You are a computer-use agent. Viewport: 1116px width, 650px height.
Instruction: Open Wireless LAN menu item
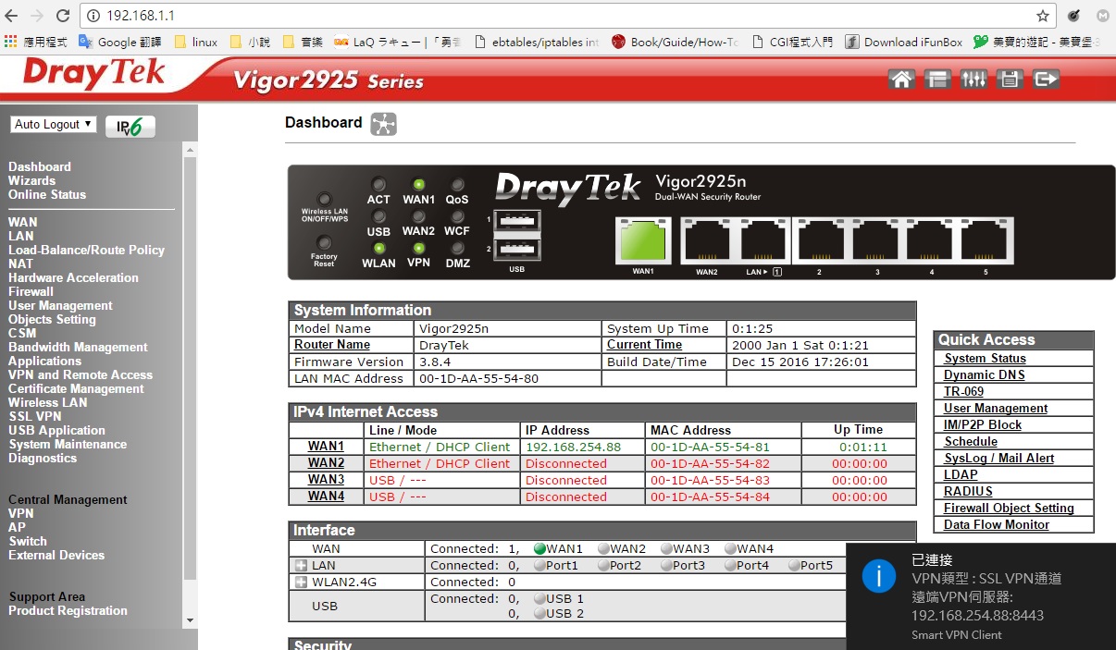tap(48, 403)
